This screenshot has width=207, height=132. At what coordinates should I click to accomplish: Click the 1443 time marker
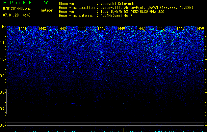point(62,28)
